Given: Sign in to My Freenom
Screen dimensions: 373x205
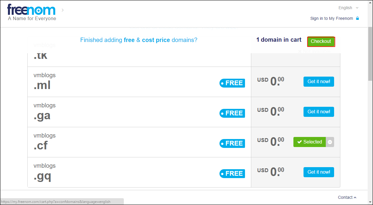Looking at the screenshot, I should click(331, 18).
